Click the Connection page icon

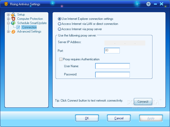18,27
